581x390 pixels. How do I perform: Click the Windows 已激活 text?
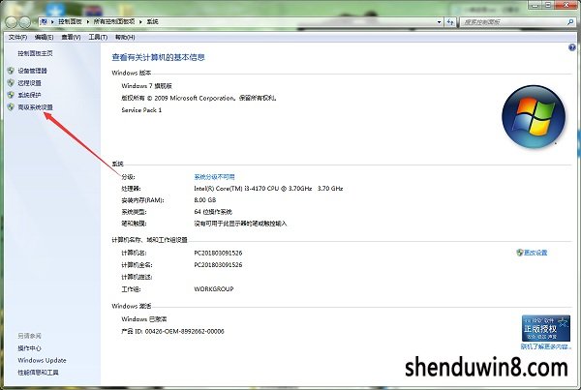coord(144,319)
